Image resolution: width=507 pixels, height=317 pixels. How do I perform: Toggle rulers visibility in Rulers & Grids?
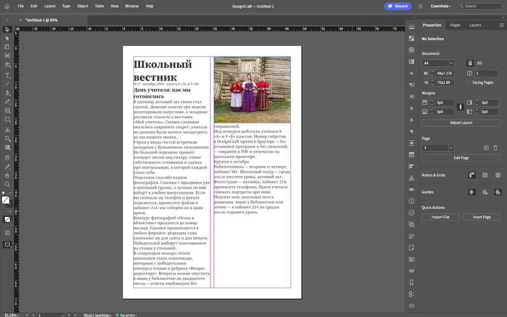pos(472,175)
